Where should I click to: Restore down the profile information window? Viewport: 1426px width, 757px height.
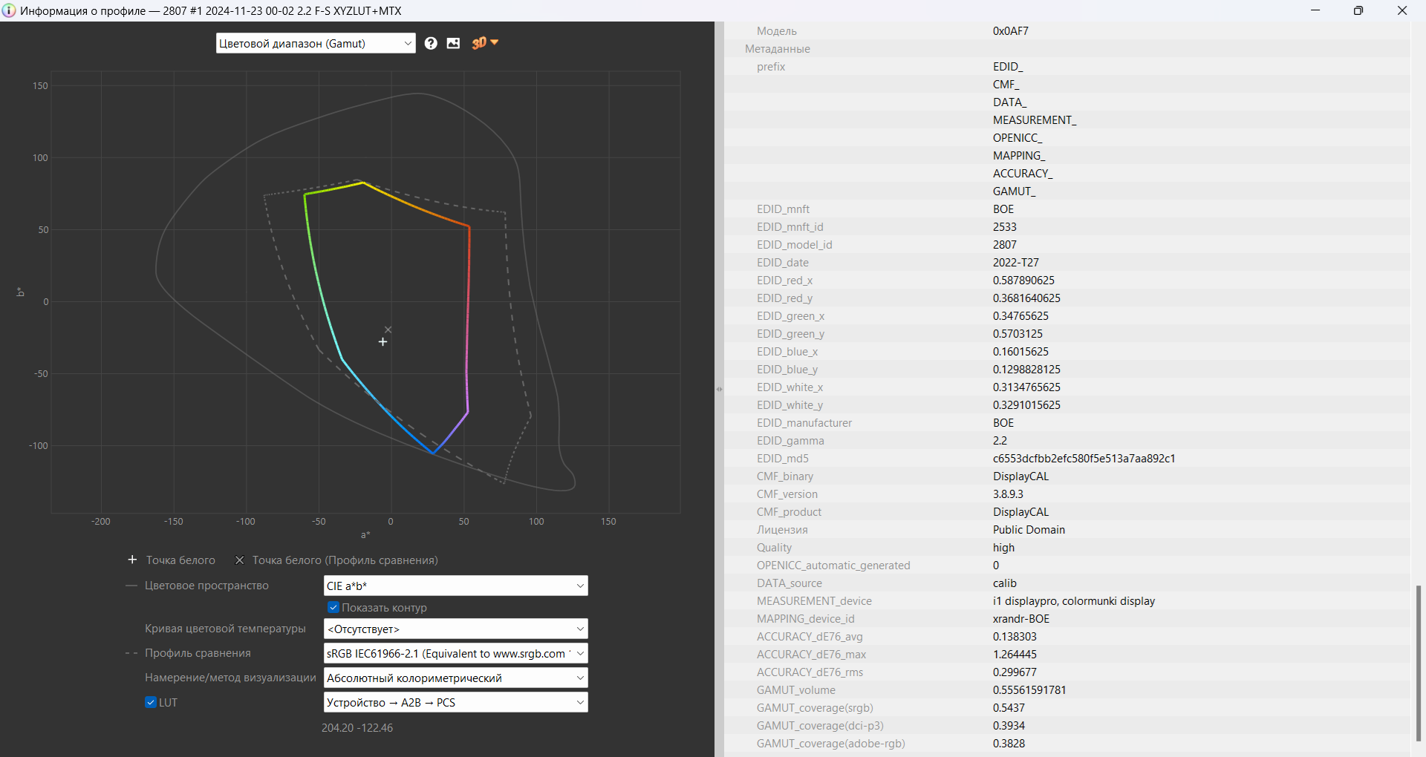click(x=1358, y=10)
